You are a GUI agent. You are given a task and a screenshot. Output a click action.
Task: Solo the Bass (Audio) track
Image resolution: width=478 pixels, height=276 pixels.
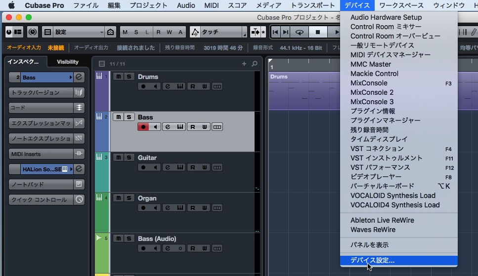point(129,238)
